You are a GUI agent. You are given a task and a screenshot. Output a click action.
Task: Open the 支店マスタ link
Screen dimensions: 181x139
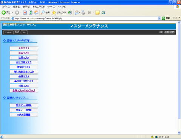24,53
